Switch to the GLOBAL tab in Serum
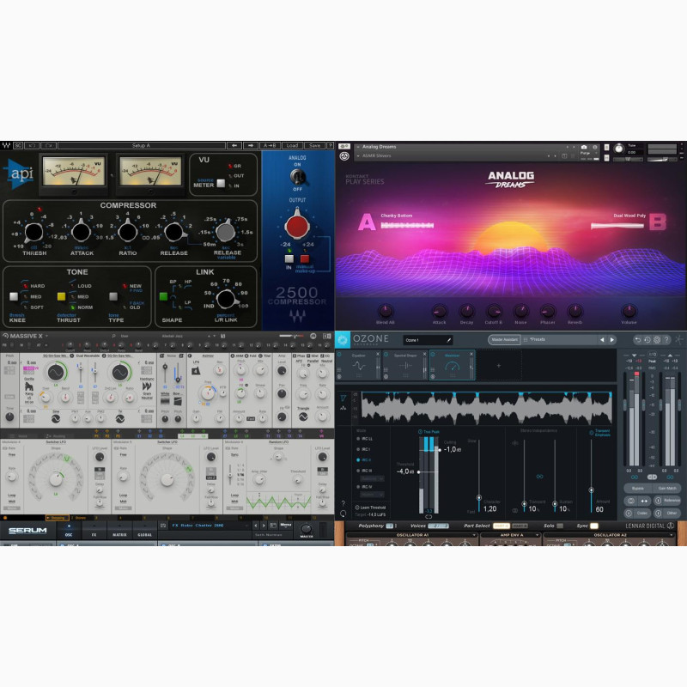The height and width of the screenshot is (687, 687). pos(144,530)
